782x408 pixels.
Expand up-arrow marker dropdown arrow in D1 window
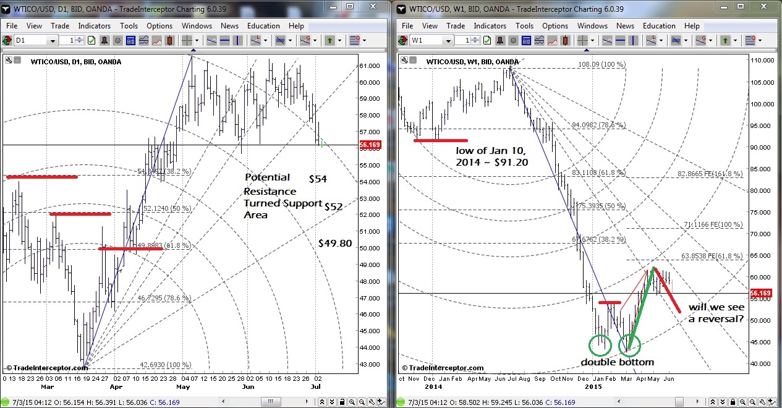pyautogui.click(x=340, y=40)
